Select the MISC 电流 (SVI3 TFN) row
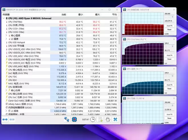The height and width of the screenshot is (140, 188). click(x=60, y=84)
